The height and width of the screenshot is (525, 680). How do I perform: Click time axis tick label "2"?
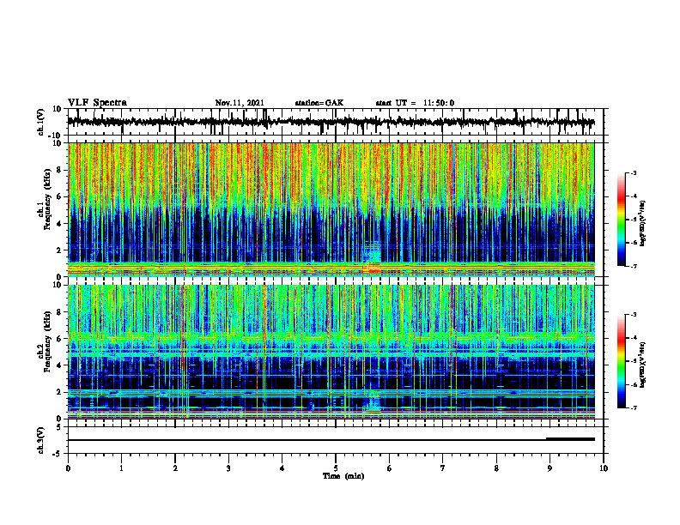click(x=175, y=468)
